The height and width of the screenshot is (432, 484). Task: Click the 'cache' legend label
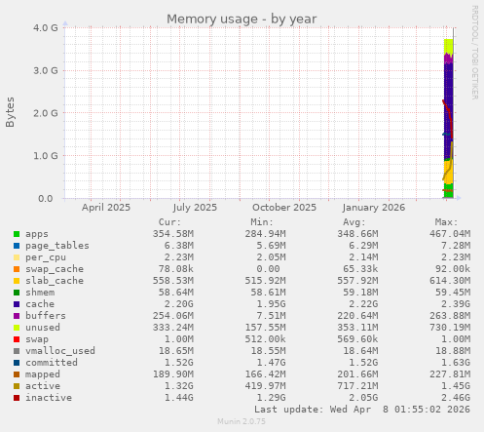(x=40, y=304)
